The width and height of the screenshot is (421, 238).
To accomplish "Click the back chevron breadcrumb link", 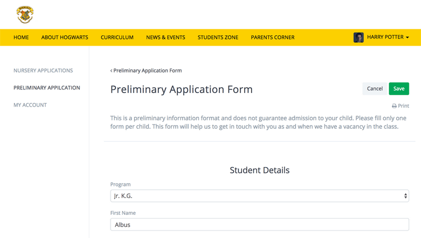I will 112,70.
